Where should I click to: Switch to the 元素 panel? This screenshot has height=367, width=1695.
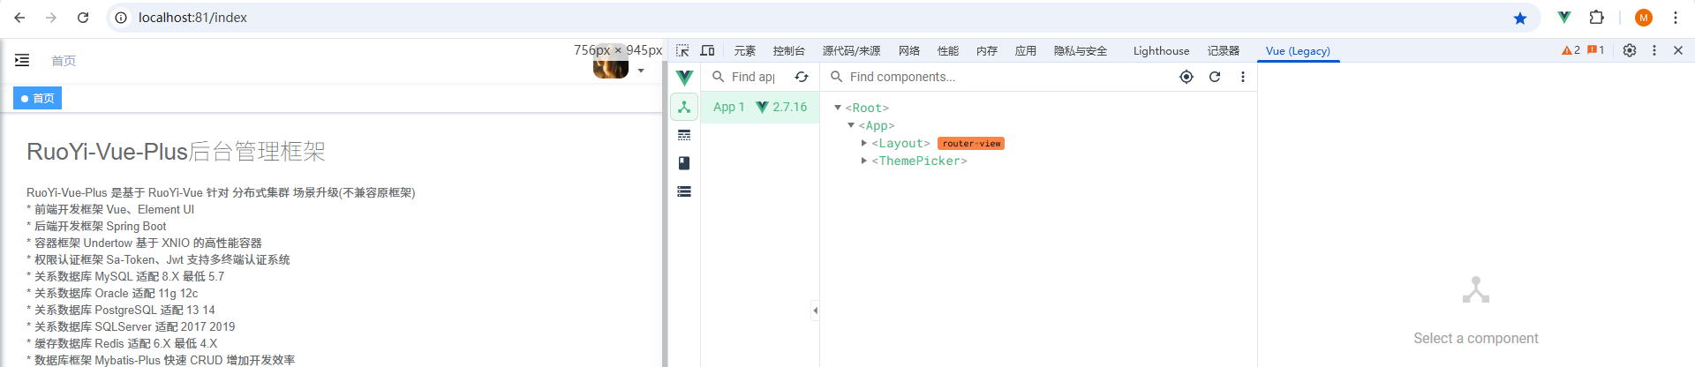coord(745,51)
